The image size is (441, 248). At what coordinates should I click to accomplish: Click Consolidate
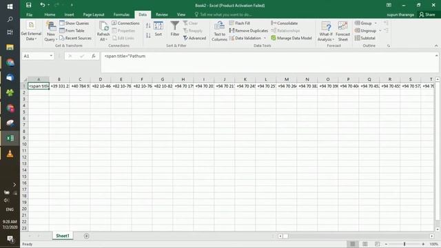(285, 23)
